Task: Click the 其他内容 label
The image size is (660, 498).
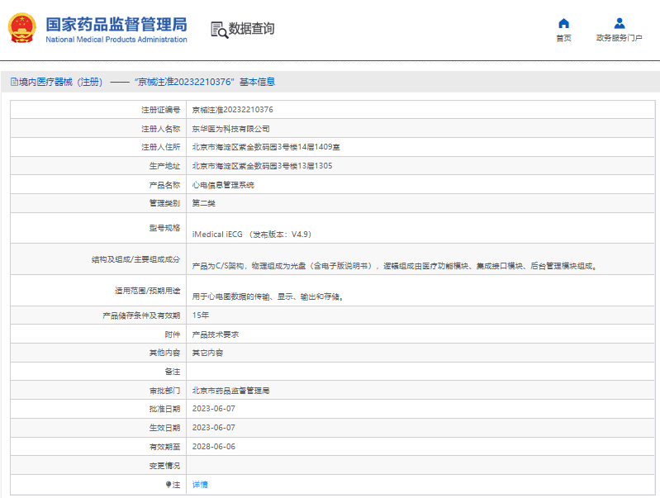Action: pos(164,353)
